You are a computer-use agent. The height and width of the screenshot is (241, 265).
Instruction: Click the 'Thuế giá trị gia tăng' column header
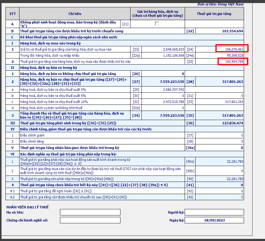[x=214, y=14]
